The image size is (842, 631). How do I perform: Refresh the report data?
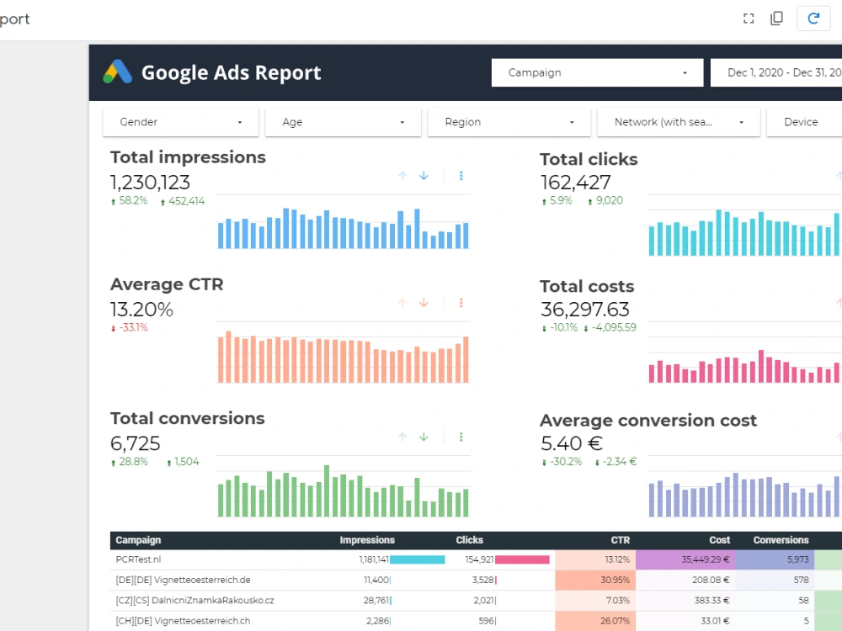coord(813,19)
